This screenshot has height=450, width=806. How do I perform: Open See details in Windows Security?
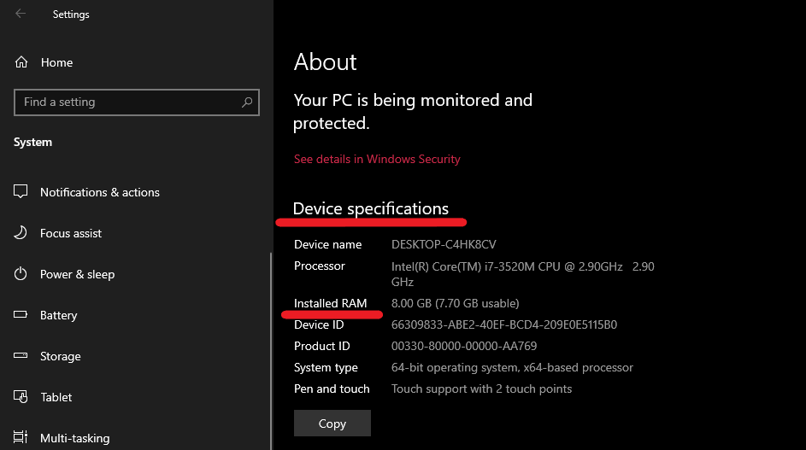click(x=377, y=159)
